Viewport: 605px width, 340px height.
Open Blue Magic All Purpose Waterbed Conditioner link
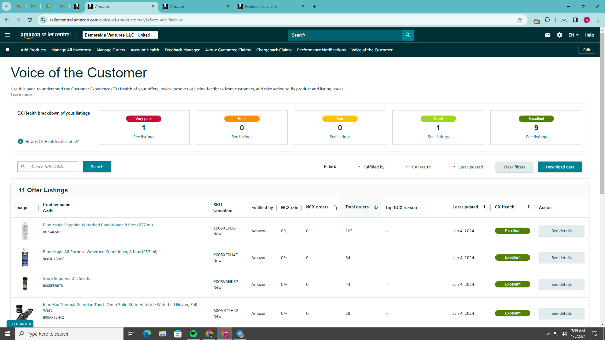[100, 252]
